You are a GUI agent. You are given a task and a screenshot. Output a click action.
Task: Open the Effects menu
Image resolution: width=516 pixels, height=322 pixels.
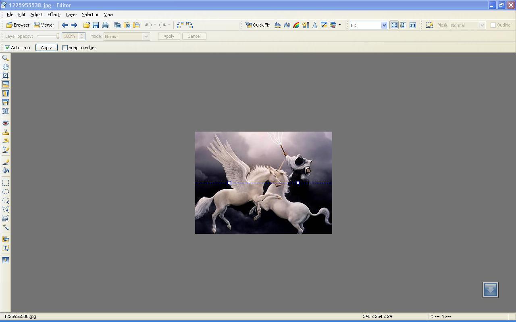point(54,14)
